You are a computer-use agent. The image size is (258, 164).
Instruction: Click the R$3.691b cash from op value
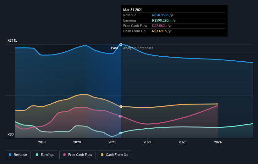click(159, 31)
